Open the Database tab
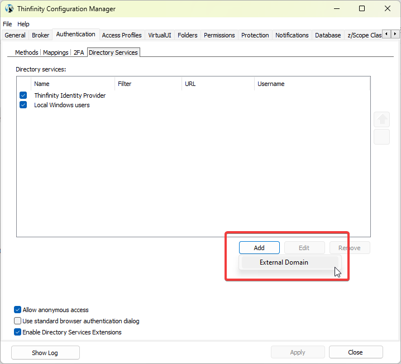 click(x=328, y=35)
